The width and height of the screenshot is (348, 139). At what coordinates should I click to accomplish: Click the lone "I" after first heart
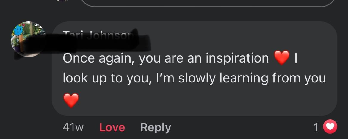tap(295, 58)
